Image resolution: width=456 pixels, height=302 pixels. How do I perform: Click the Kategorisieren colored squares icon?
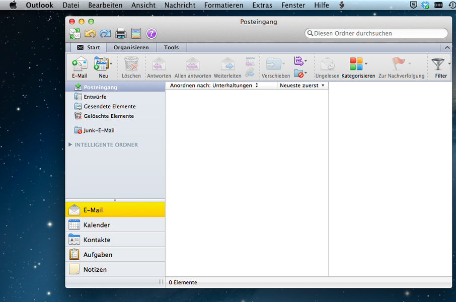tap(356, 64)
